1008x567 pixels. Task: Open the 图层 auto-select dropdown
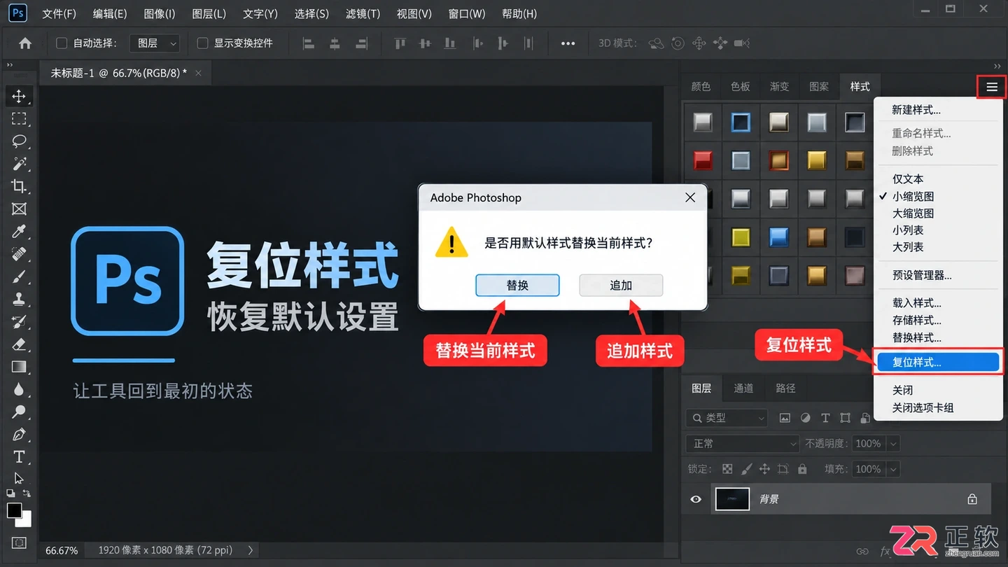tap(155, 43)
